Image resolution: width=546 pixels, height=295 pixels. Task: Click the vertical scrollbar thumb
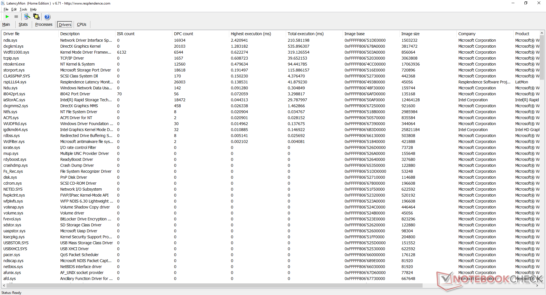pyautogui.click(x=542, y=58)
